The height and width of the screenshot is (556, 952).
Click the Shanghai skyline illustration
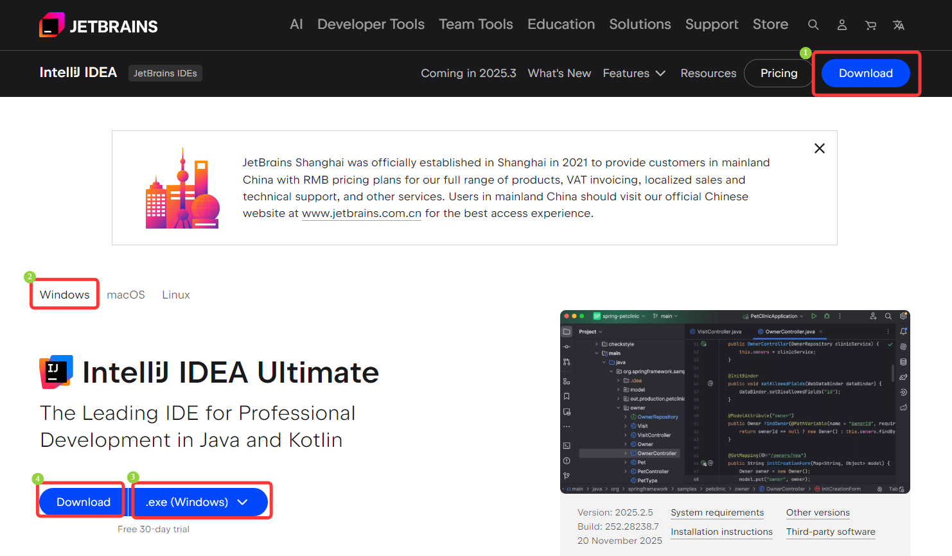pos(182,188)
